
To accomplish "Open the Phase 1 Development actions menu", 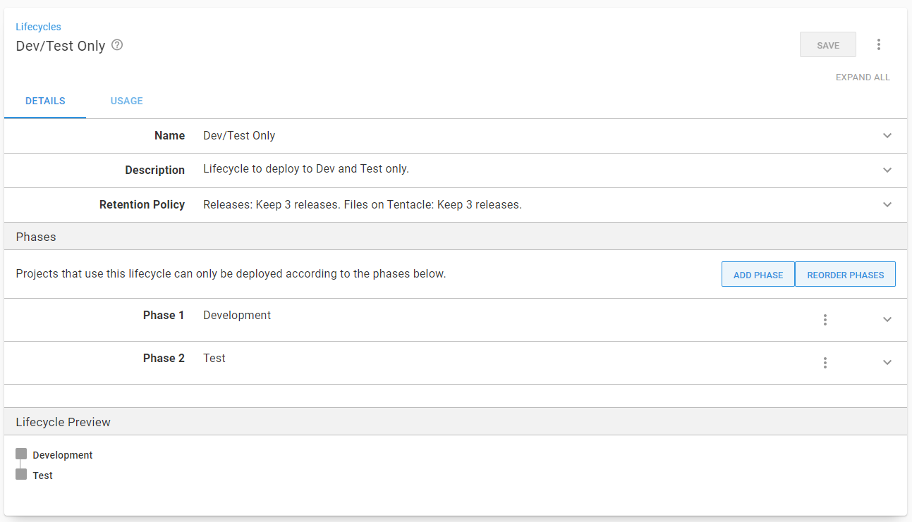I will pyautogui.click(x=825, y=319).
